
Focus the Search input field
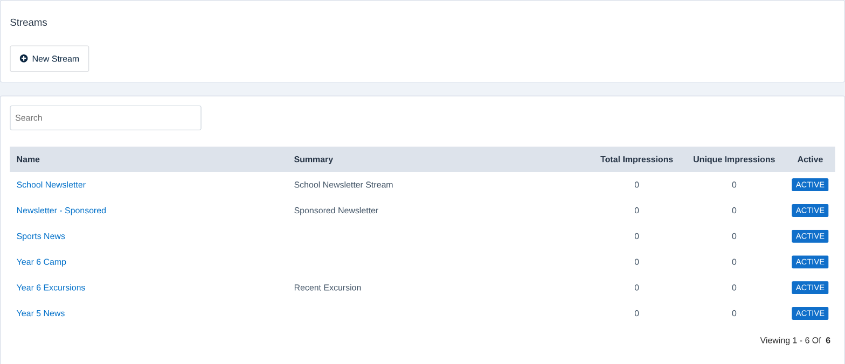(x=106, y=118)
